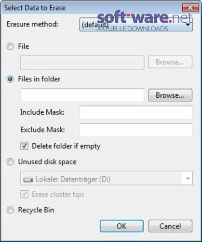The width and height of the screenshot is (202, 242).
Task: Close the Select Data to Erase dialog
Action: pos(190,8)
